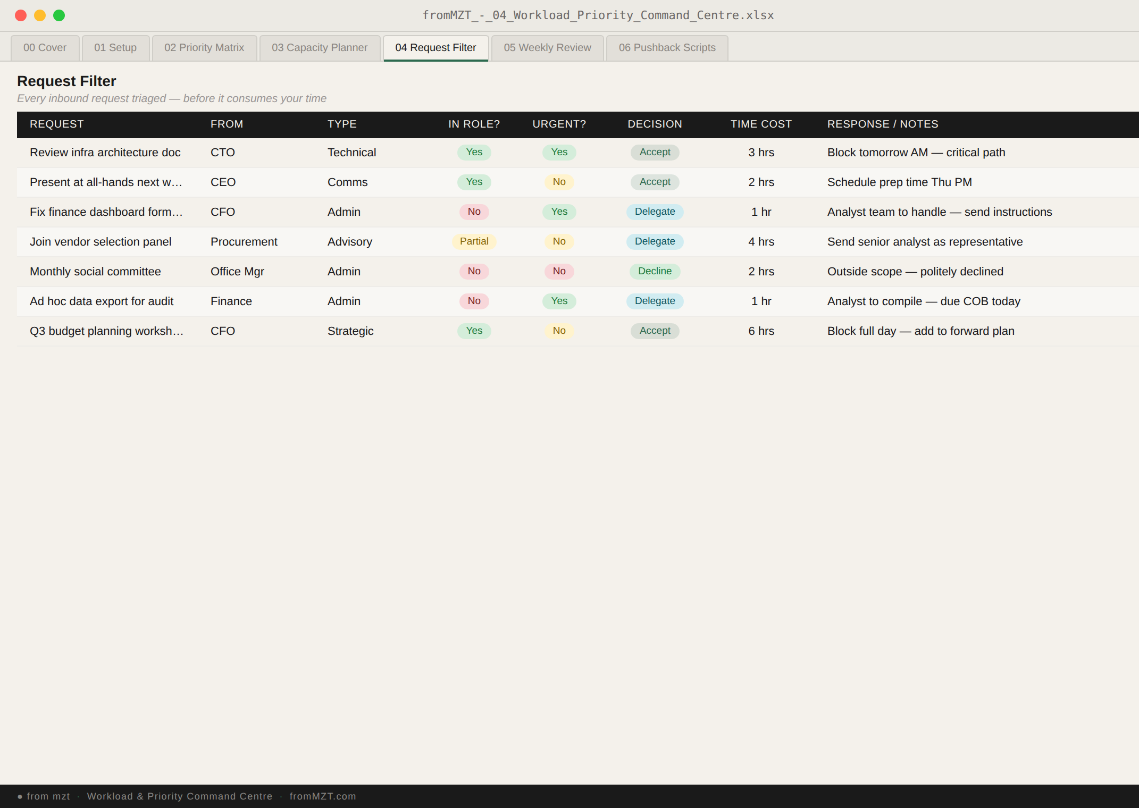1139x808 pixels.
Task: Click In Role No badge for Office Mgr row
Action: coord(474,271)
